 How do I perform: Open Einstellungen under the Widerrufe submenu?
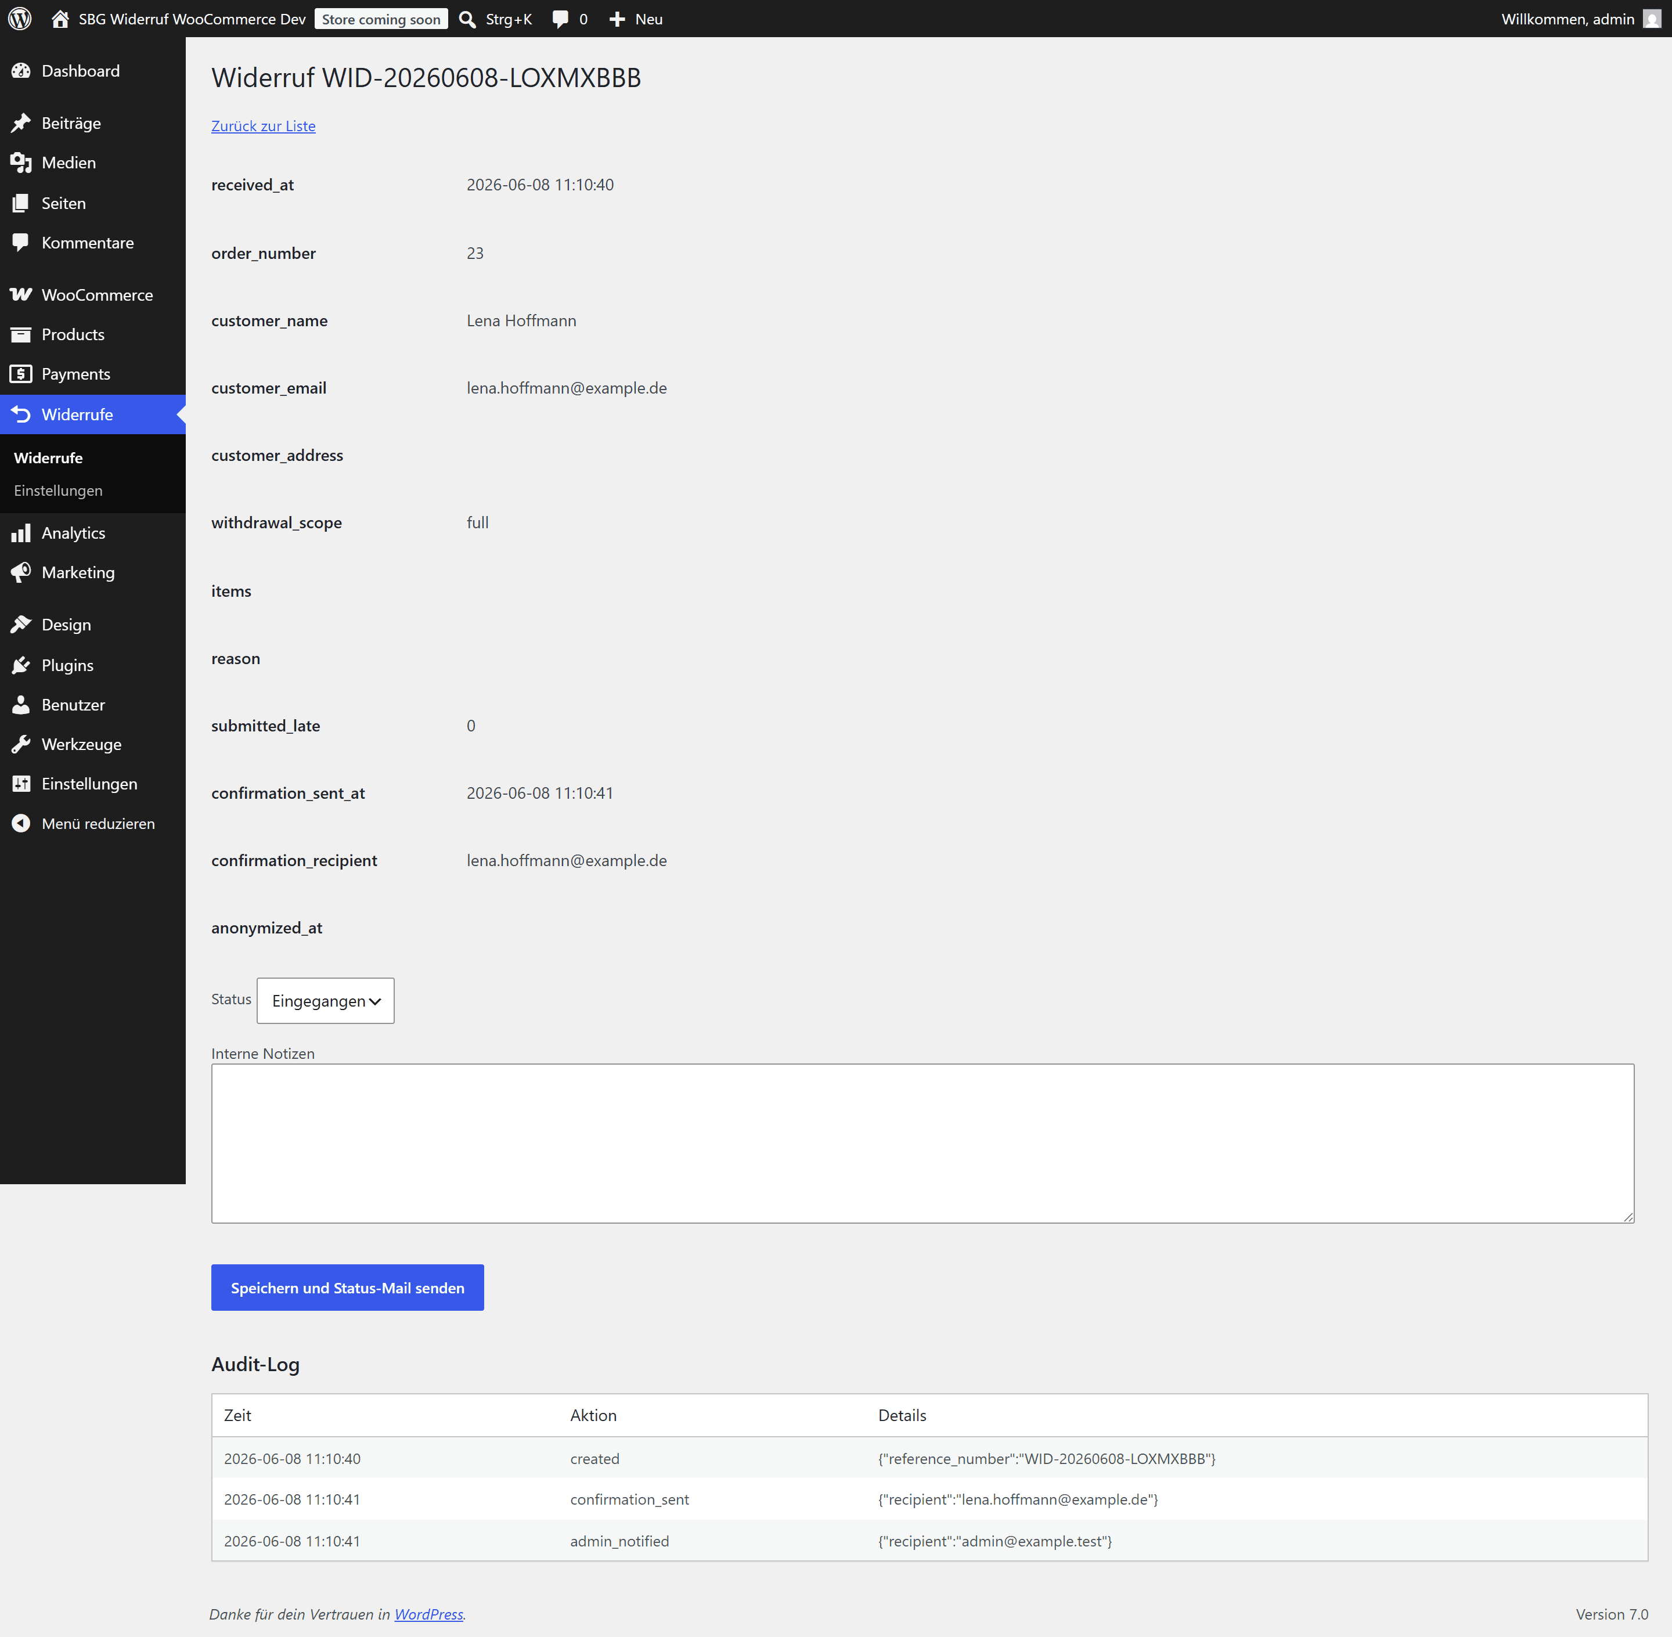pos(59,491)
